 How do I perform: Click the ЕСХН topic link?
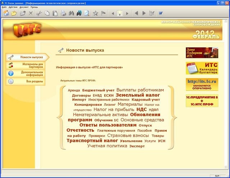tap(109, 96)
